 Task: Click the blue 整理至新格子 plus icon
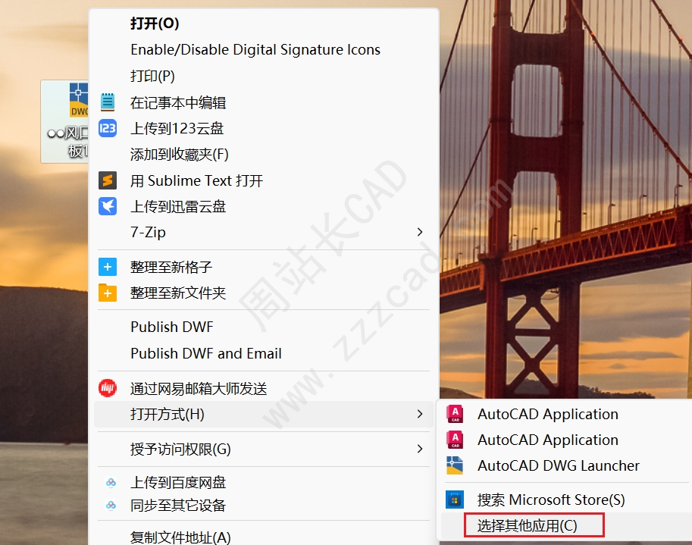[108, 267]
